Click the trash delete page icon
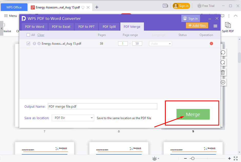Viewport: 241px width, 162px height. pyautogui.click(x=223, y=72)
